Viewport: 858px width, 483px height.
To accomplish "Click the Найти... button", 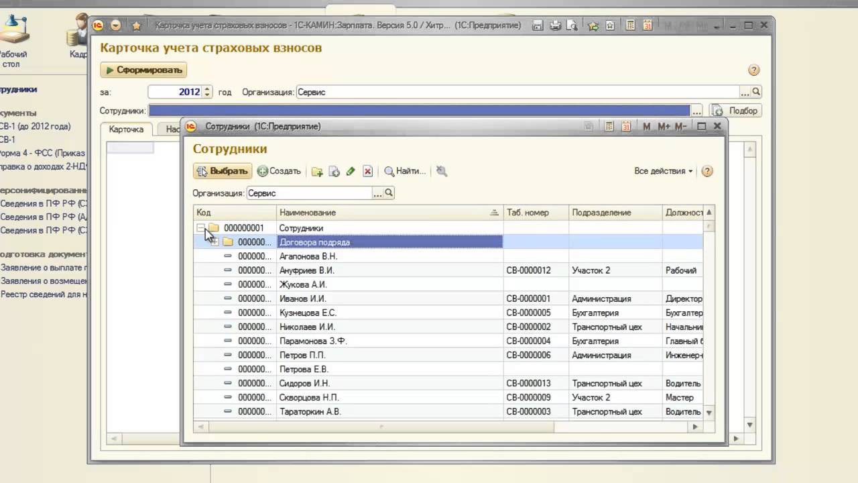I will [x=405, y=171].
